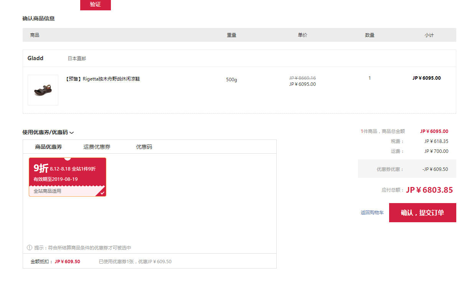Screen dimensions: 472x282
Task: Click the 500g weight value
Action: coord(231,80)
